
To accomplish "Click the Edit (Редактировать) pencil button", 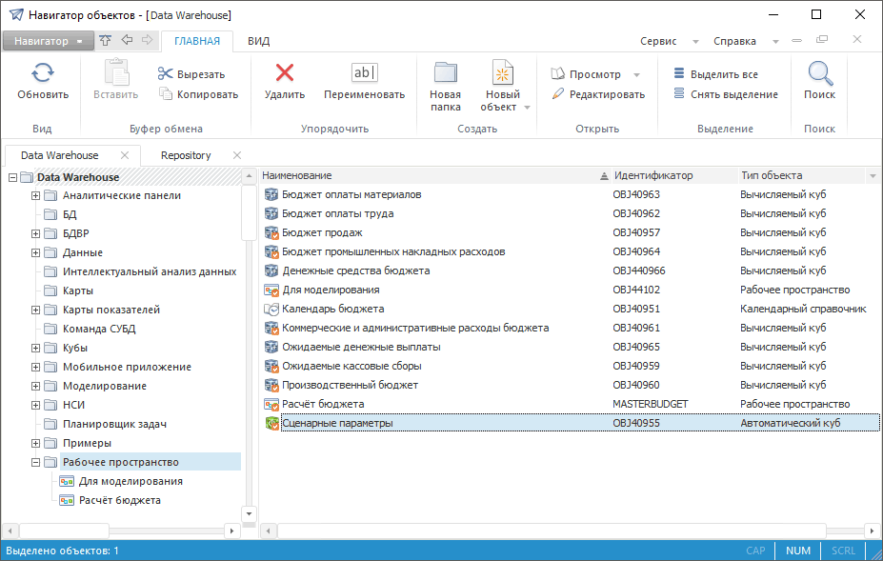I will click(597, 94).
